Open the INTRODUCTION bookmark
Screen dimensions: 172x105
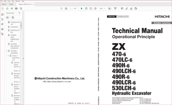coord(15,31)
